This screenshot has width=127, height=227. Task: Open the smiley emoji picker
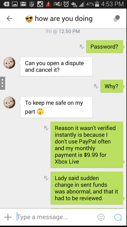101,217
